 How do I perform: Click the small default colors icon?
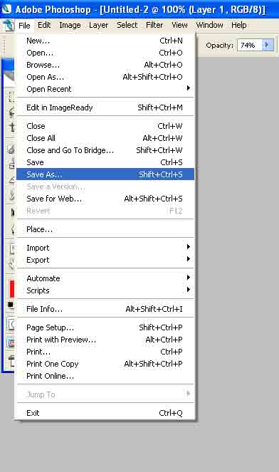(x=11, y=304)
